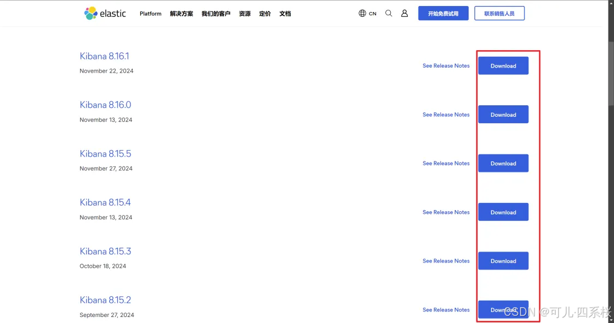614x323 pixels.
Task: See Release Notes for Kibana 8.15.3
Action: 446,261
